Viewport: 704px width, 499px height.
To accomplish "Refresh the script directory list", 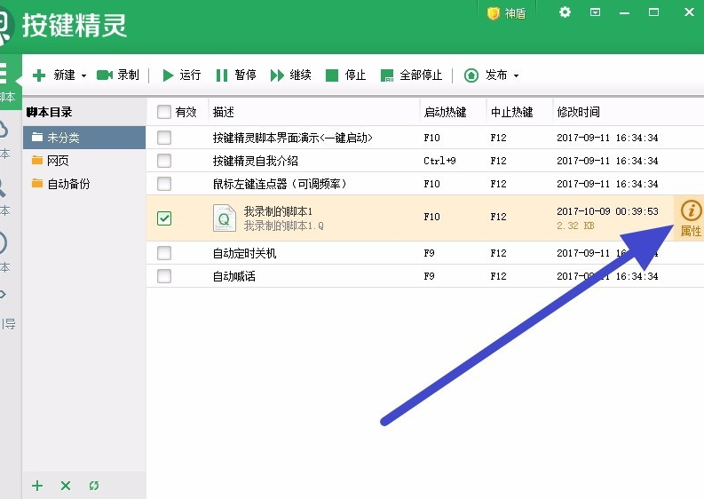I will [x=93, y=486].
